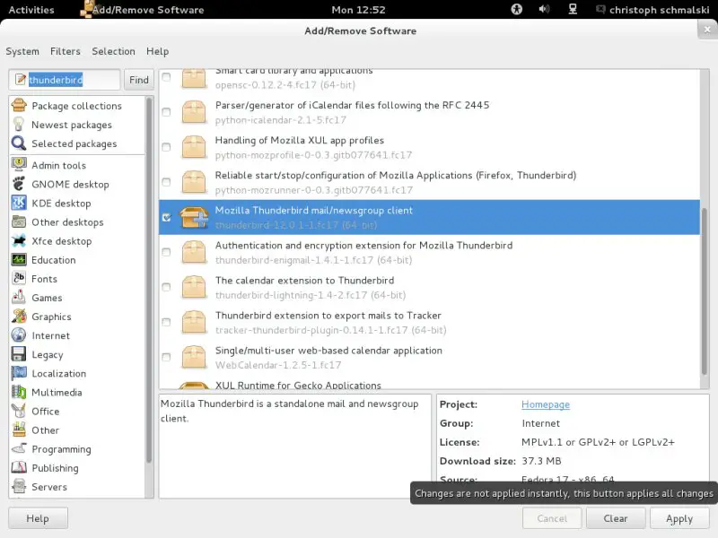Select the Legacy floppy disk icon
This screenshot has width=718, height=538.
tap(19, 354)
